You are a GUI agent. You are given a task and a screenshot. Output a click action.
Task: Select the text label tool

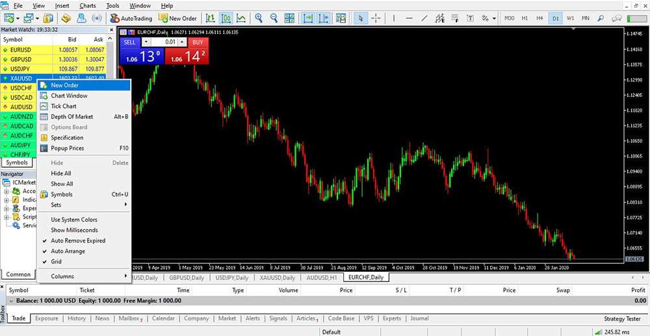tap(470, 18)
